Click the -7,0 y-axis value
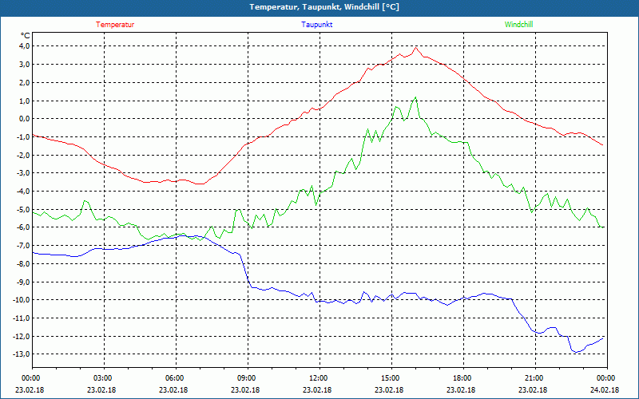This screenshot has height=399, width=639. [24, 246]
